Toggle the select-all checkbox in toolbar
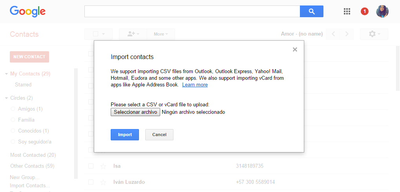The height and width of the screenshot is (192, 400). 95,34
